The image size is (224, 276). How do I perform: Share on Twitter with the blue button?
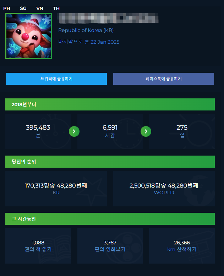click(x=56, y=79)
